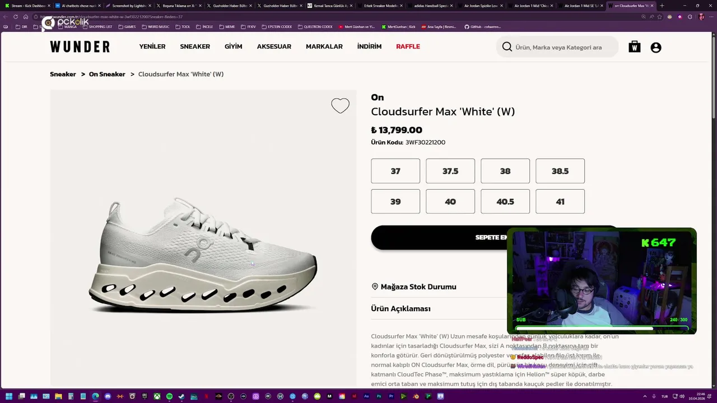Select shoe size 38
The width and height of the screenshot is (717, 403).
(x=505, y=171)
